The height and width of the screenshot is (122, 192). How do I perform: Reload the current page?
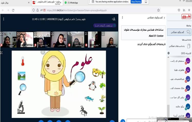click(13, 10)
